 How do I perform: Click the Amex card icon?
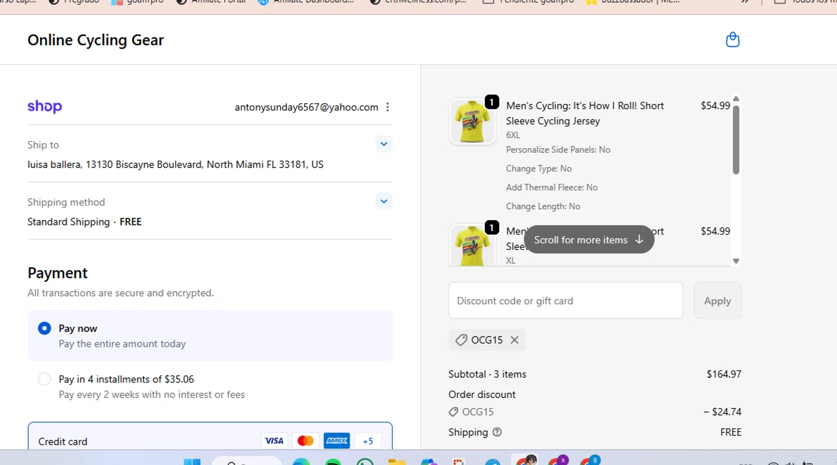tap(336, 441)
